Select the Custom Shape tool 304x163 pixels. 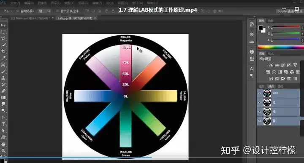(x=3, y=137)
